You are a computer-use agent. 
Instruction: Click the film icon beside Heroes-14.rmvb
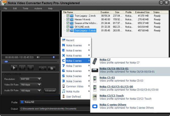[x=72, y=19]
